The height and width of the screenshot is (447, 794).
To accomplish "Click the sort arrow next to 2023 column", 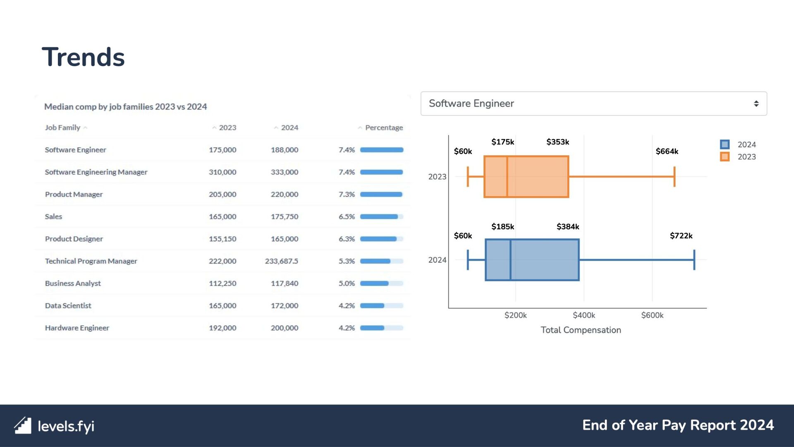I will [x=214, y=128].
